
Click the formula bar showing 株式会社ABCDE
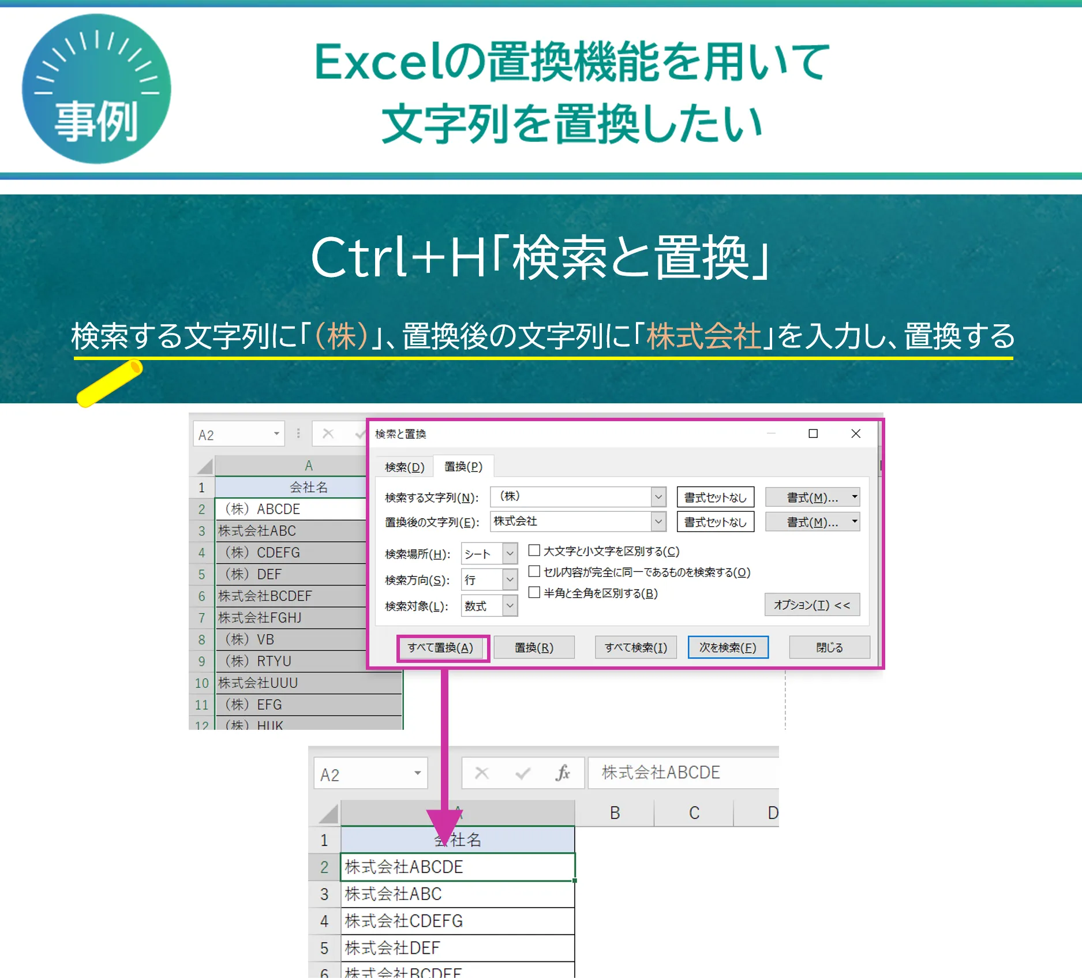[683, 773]
